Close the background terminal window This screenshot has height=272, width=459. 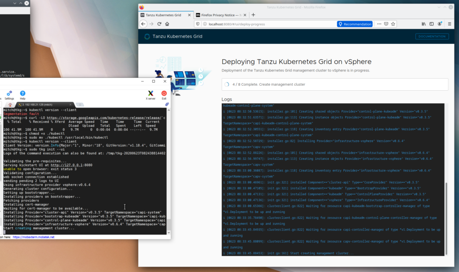click(26, 3)
